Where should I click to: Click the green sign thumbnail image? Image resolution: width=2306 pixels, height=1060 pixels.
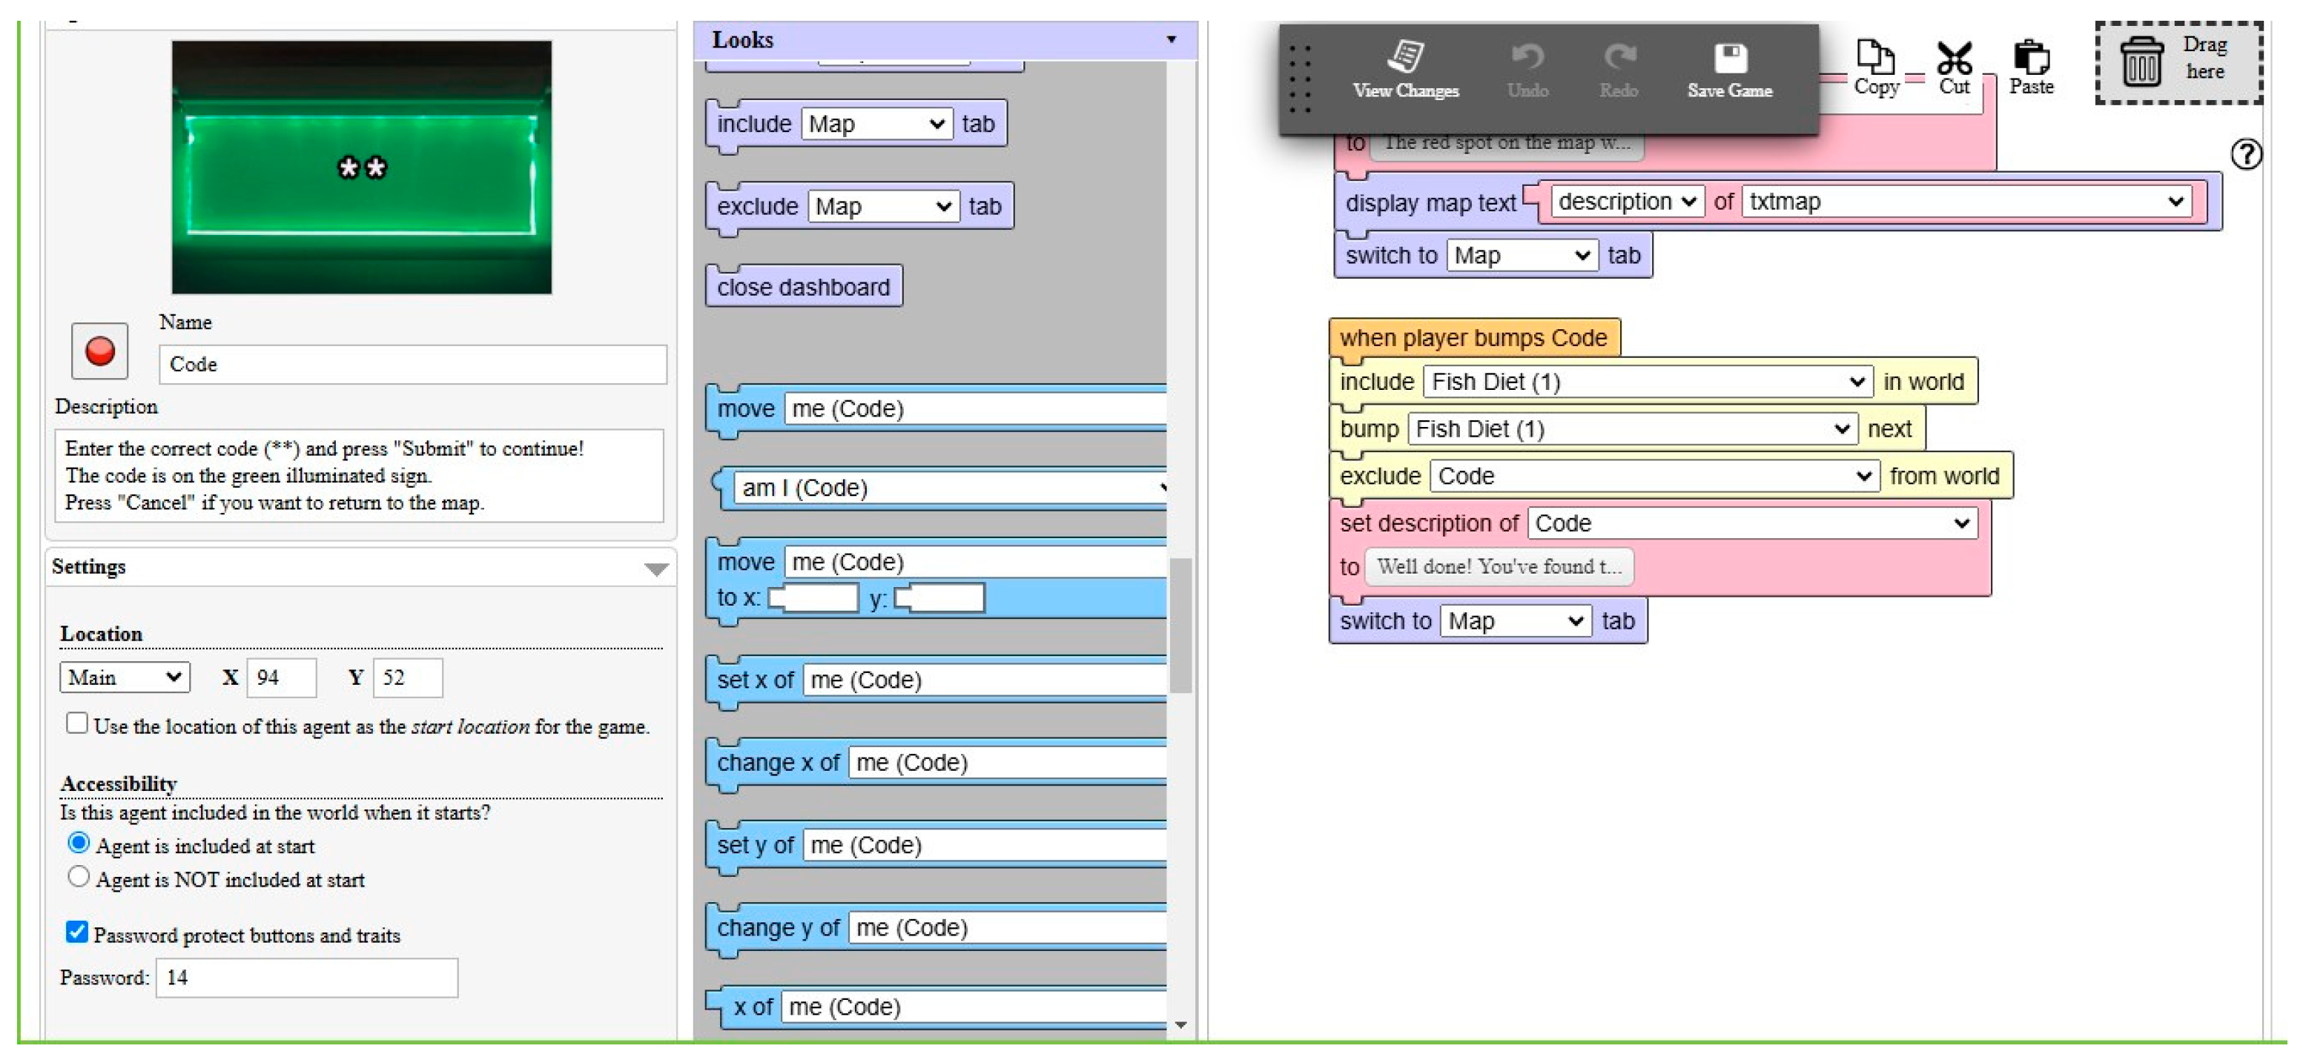[362, 168]
